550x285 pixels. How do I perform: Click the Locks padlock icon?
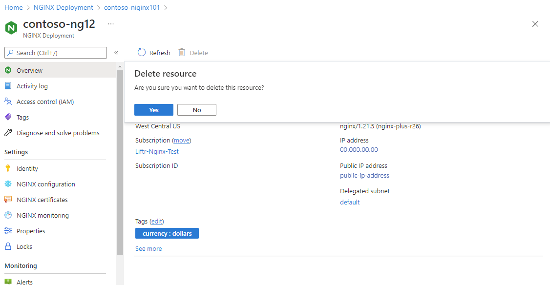coord(8,246)
